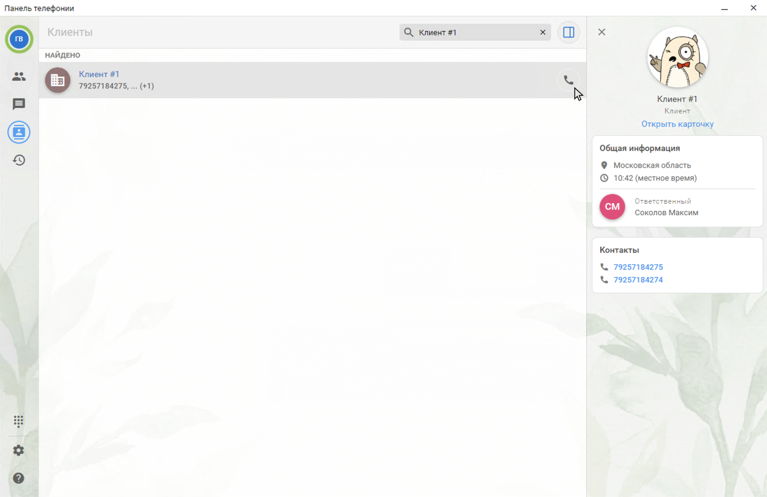
Task: Click the client's cartoon avatar picture
Action: point(677,58)
